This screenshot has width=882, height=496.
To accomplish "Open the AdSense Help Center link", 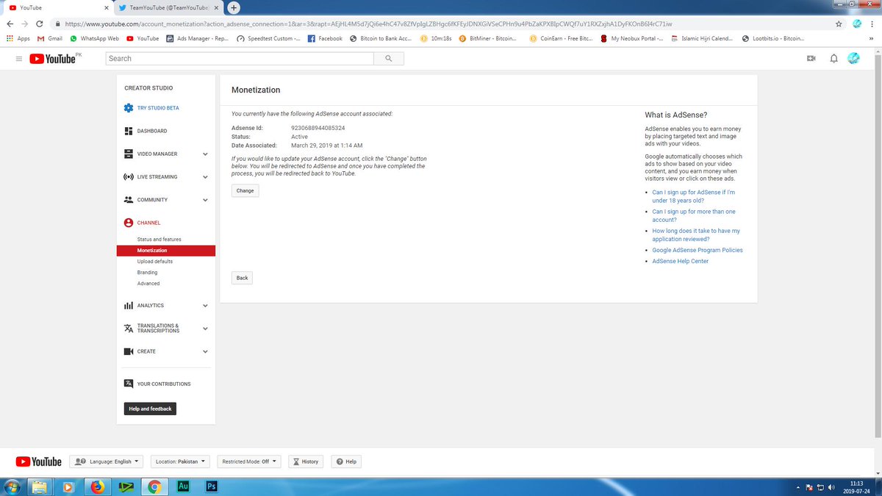I will 681,261.
